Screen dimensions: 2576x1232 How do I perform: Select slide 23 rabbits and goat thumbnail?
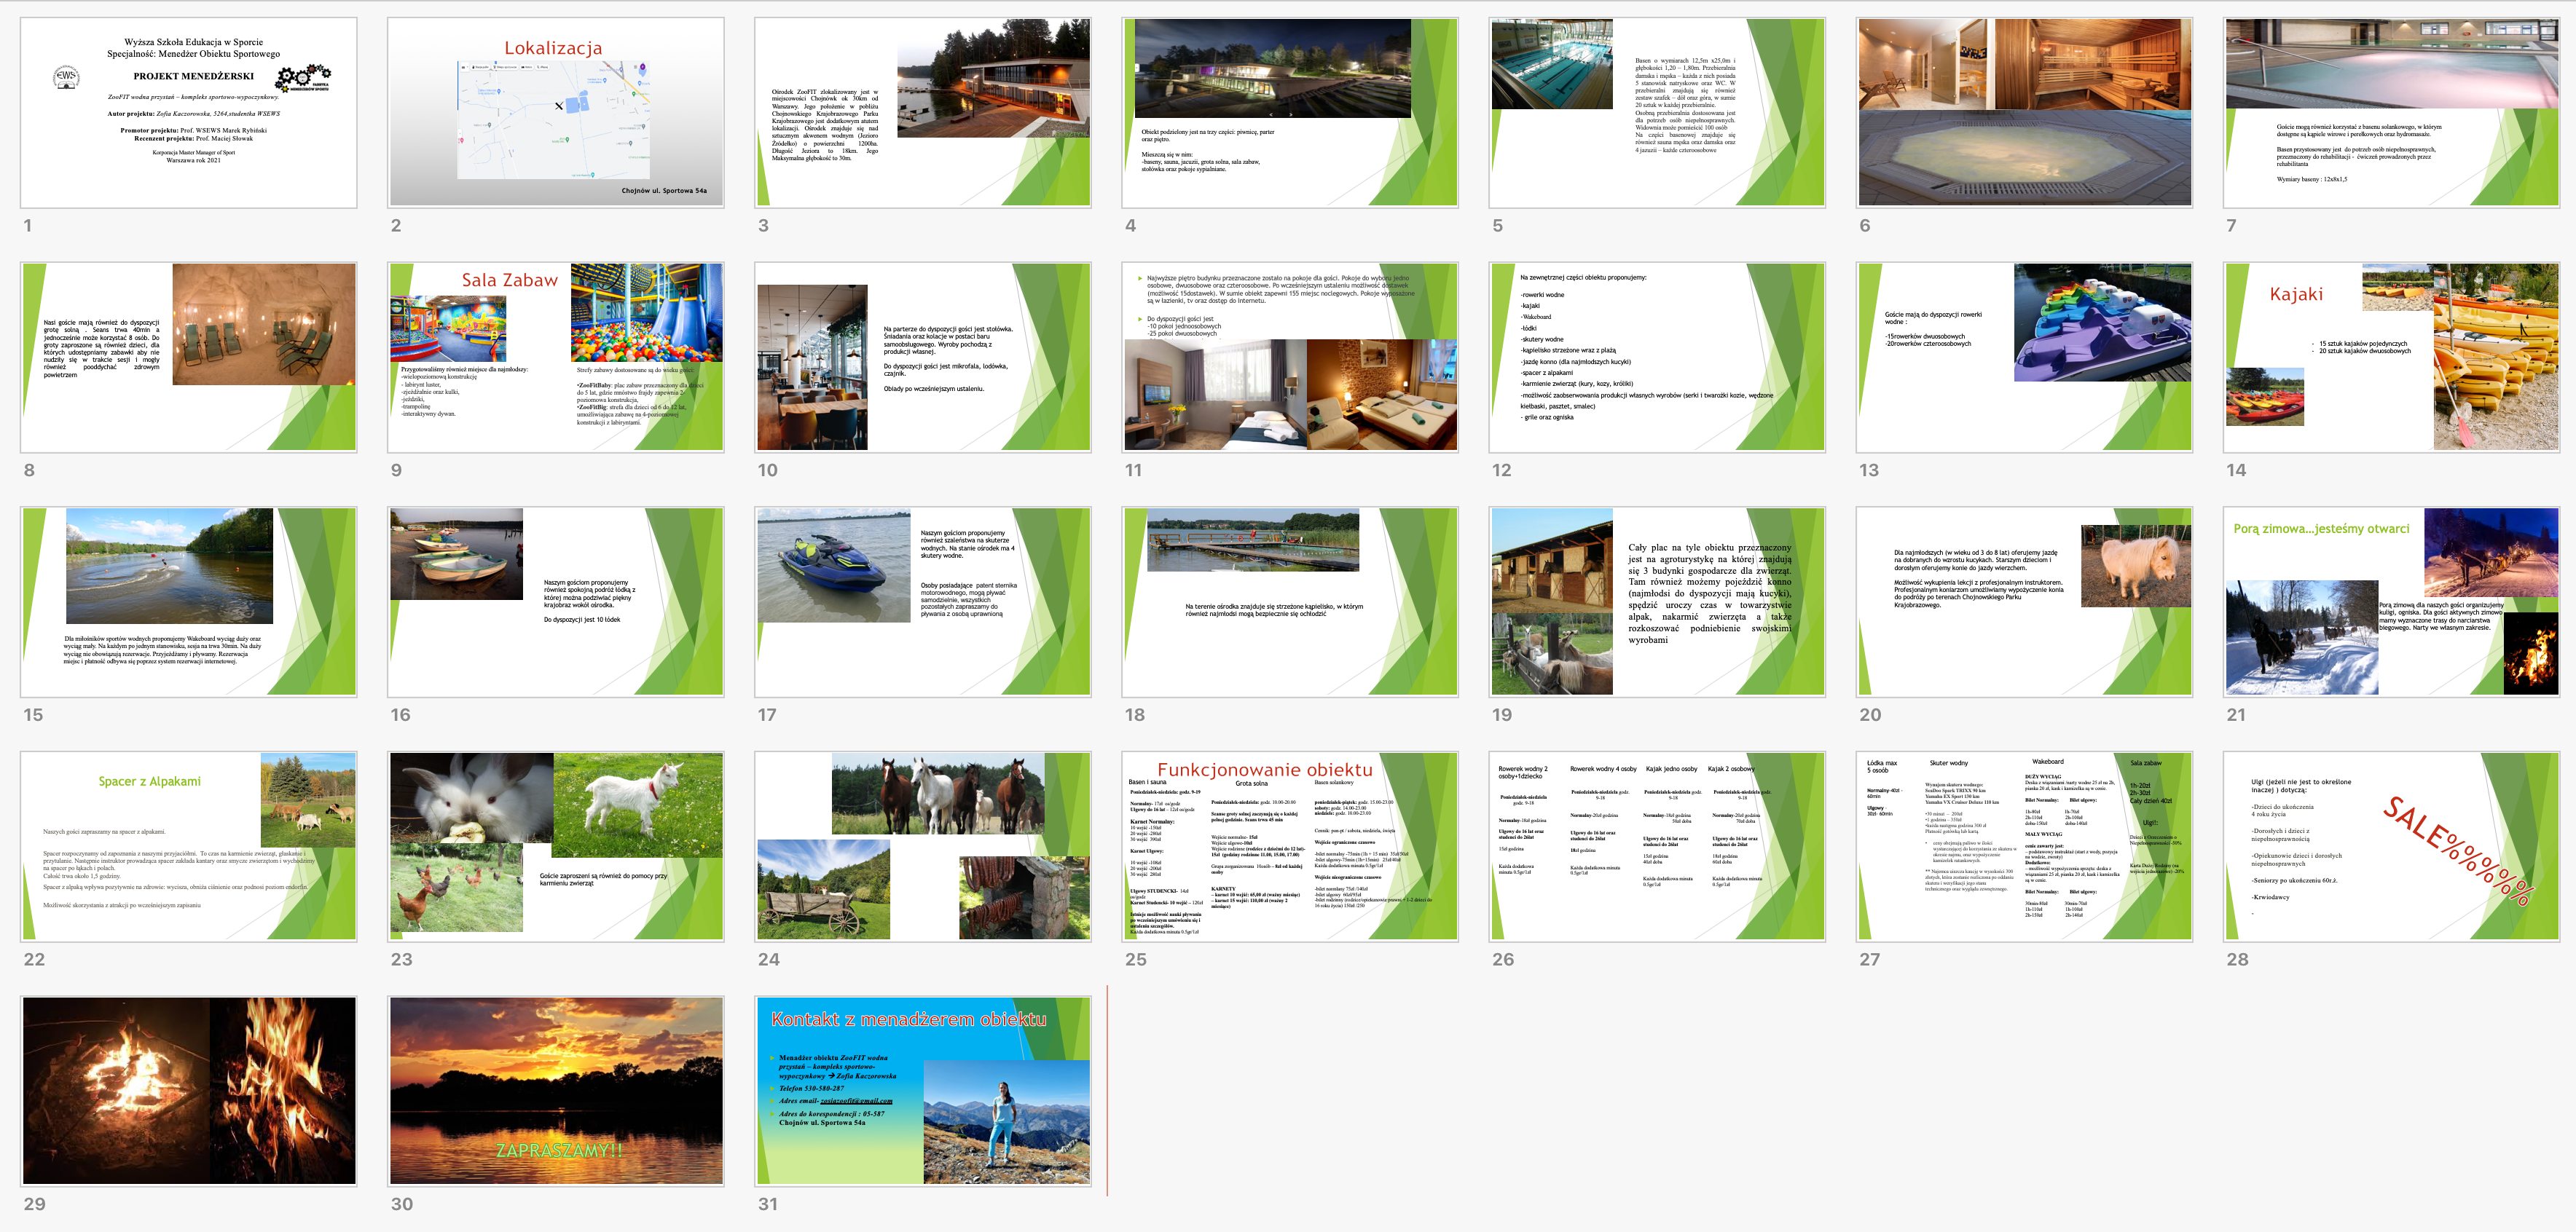click(555, 846)
